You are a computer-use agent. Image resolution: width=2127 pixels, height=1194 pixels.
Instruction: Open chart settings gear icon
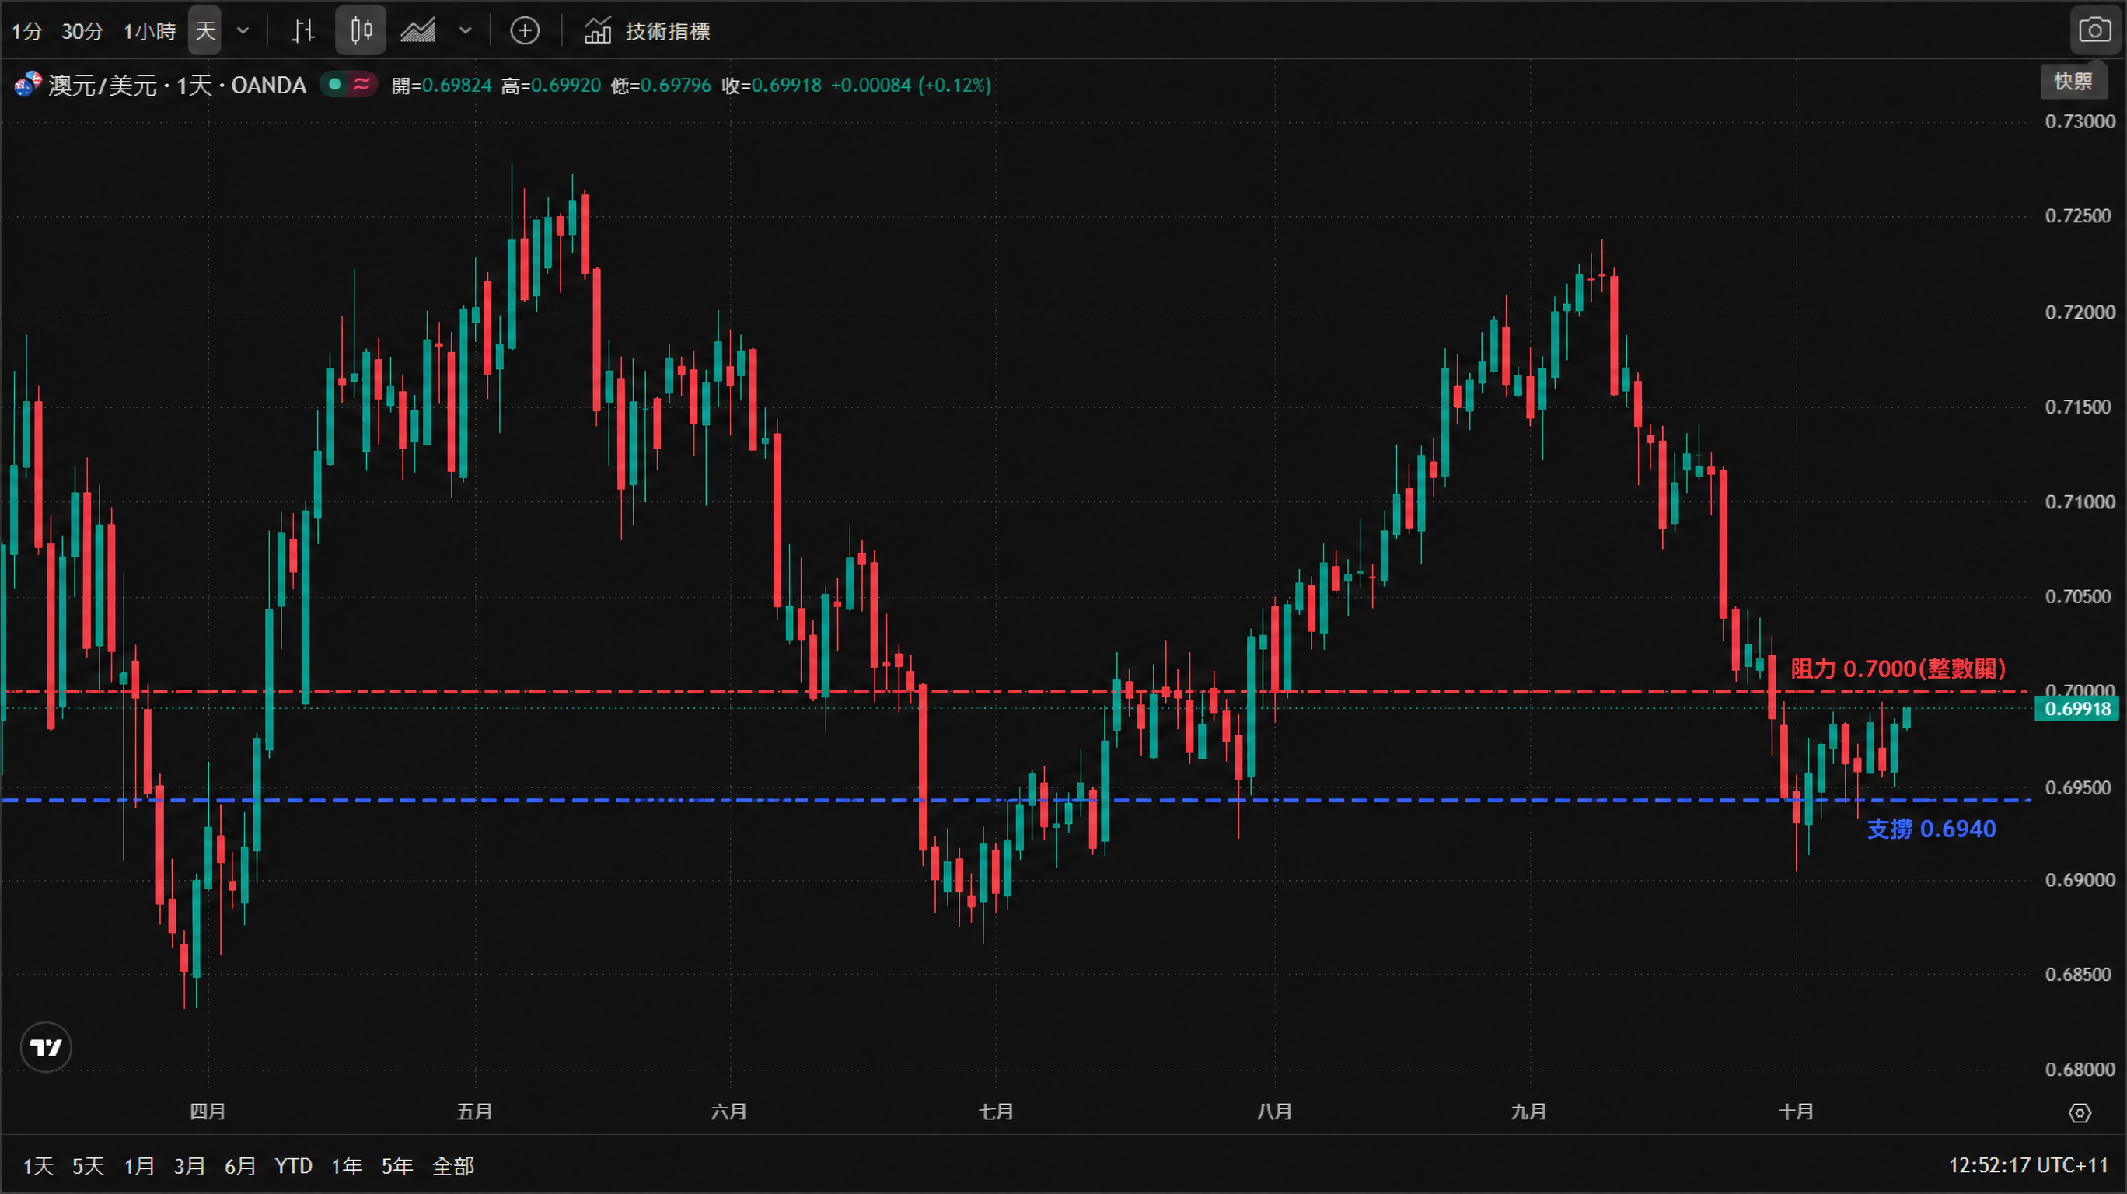pos(2080,1113)
